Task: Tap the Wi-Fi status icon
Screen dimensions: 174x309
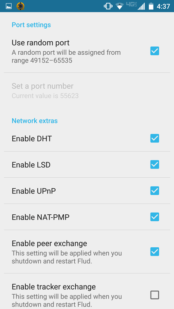Action: tap(120, 7)
